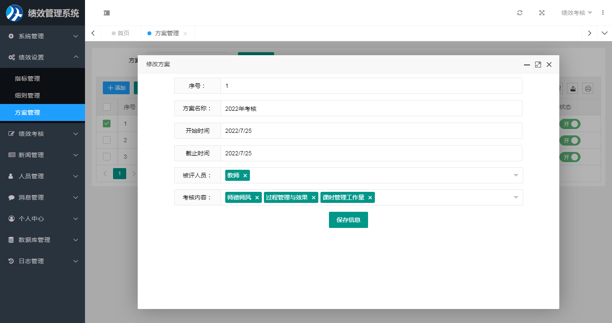Open the vertical three-dot more menu
Viewport: 612px width, 323px height.
pyautogui.click(x=603, y=13)
